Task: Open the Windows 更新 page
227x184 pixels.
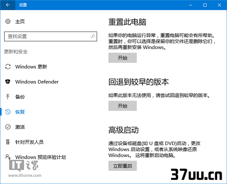Action: pos(31,66)
